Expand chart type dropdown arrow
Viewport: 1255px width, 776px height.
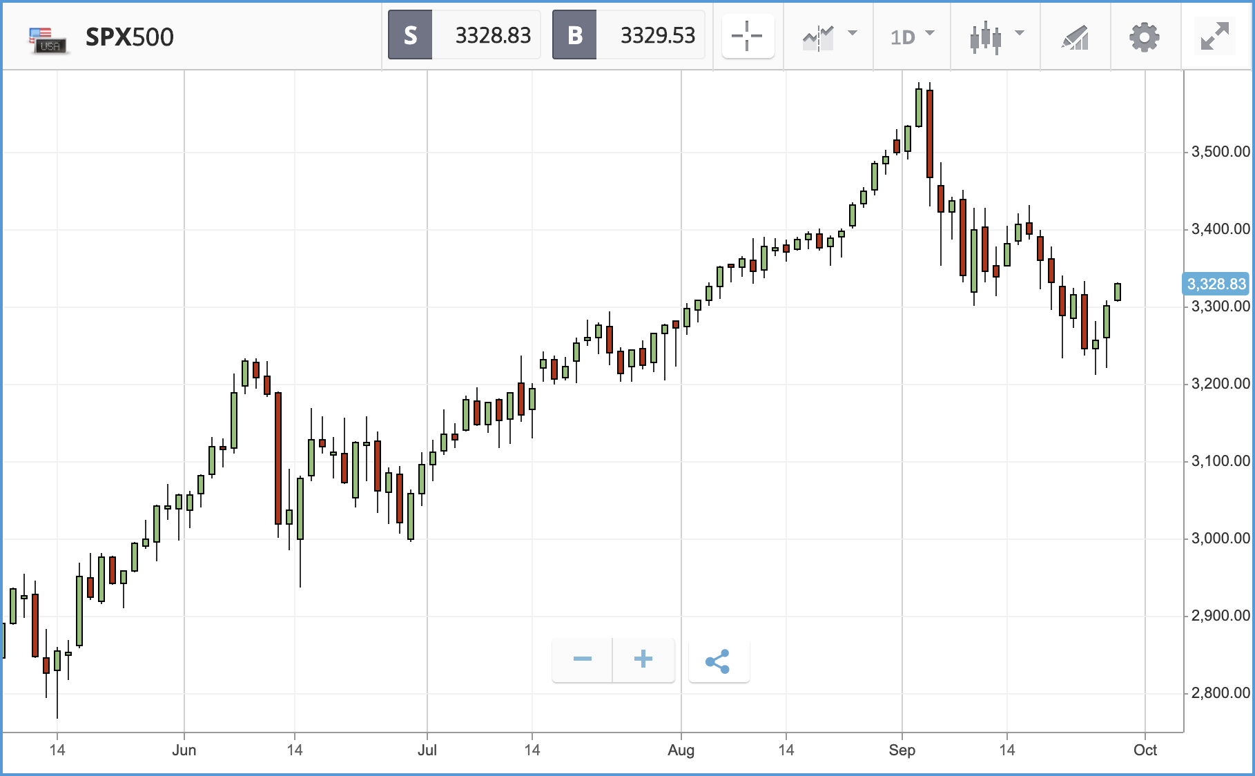click(1020, 33)
